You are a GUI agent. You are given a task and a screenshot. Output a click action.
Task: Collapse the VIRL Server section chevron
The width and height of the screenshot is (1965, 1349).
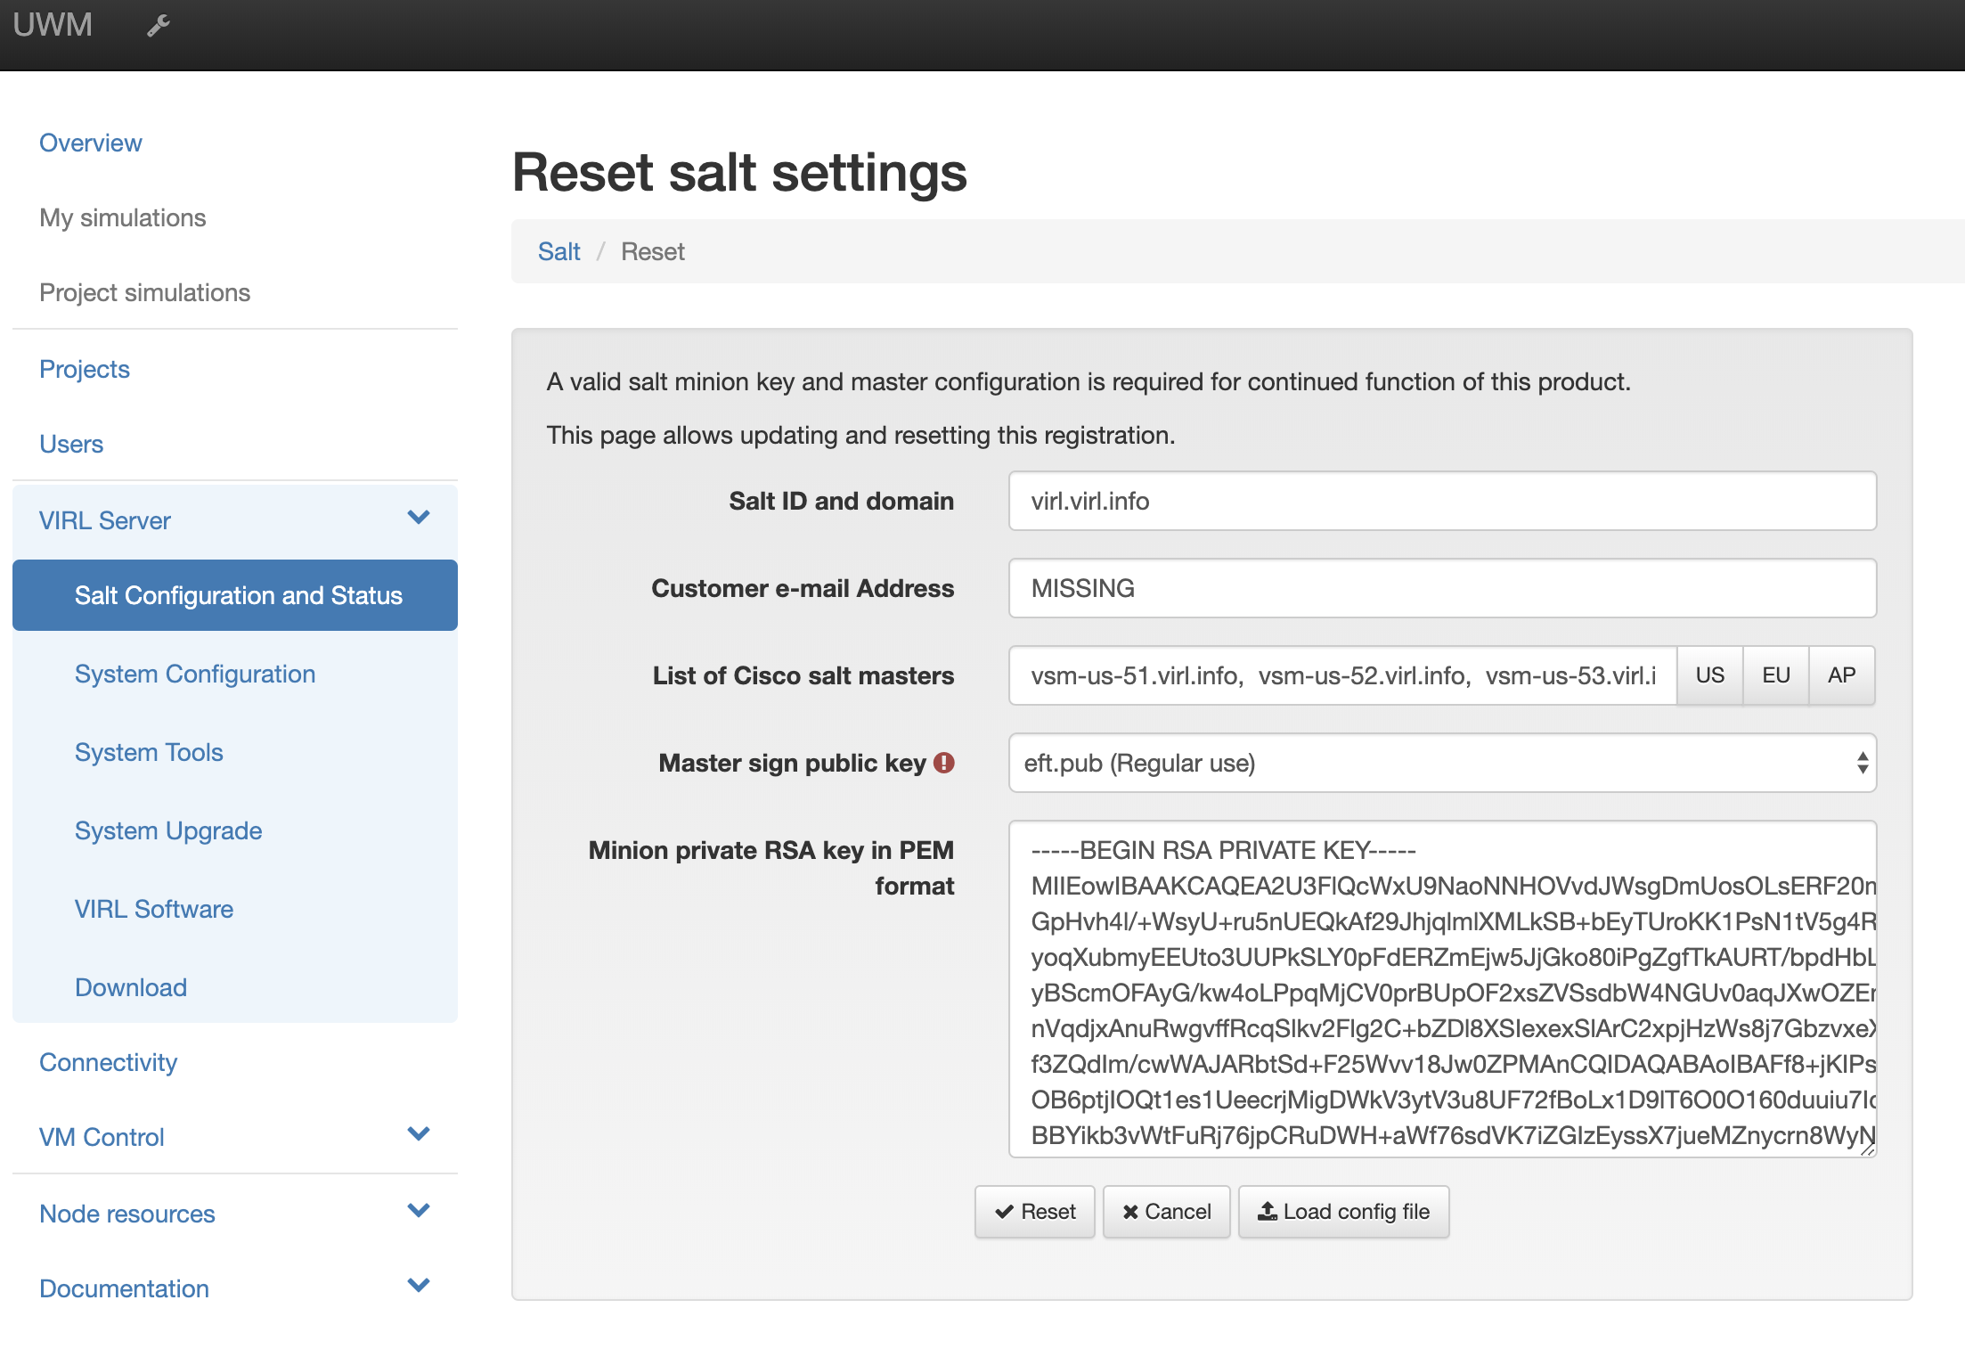(x=419, y=518)
